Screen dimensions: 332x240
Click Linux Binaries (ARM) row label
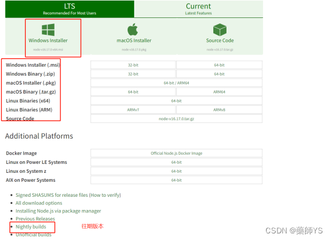pos(29,110)
